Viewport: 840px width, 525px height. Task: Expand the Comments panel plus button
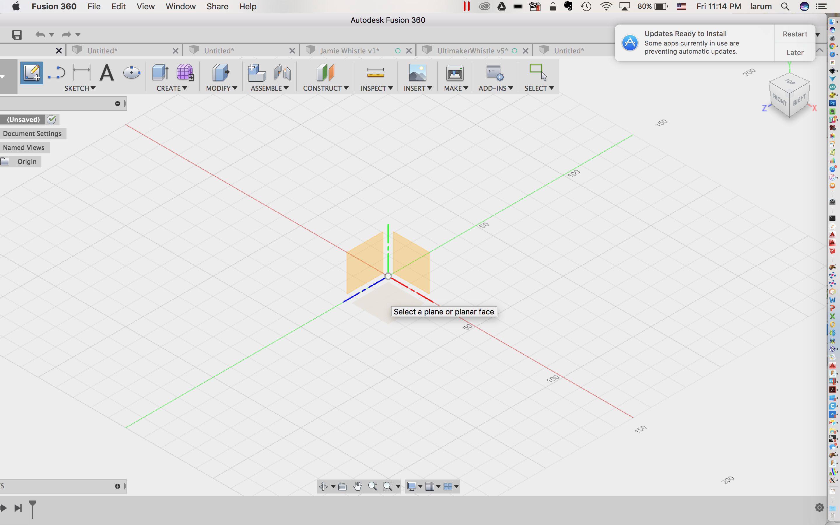click(x=117, y=486)
